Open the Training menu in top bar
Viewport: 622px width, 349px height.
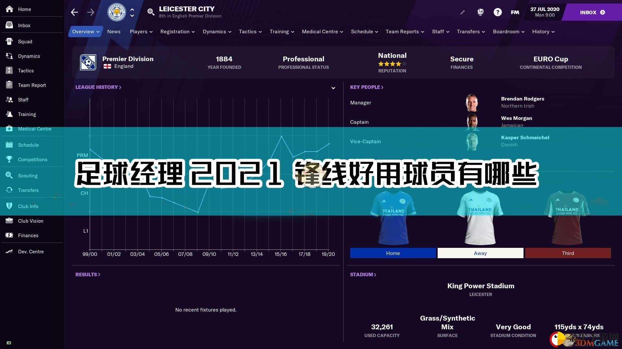pyautogui.click(x=282, y=32)
